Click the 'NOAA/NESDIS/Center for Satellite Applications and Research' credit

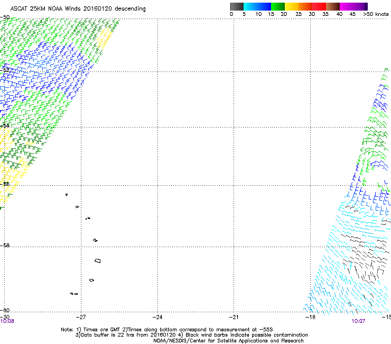coord(228,341)
